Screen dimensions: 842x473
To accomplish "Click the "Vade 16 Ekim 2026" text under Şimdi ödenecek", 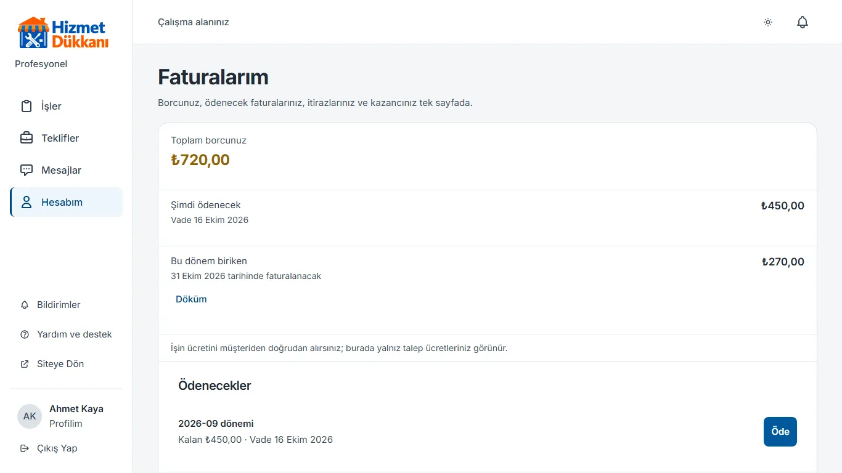I will (x=210, y=220).
